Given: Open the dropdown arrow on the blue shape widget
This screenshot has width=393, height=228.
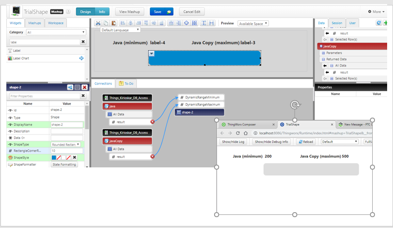Looking at the screenshot, I should pos(152,54).
